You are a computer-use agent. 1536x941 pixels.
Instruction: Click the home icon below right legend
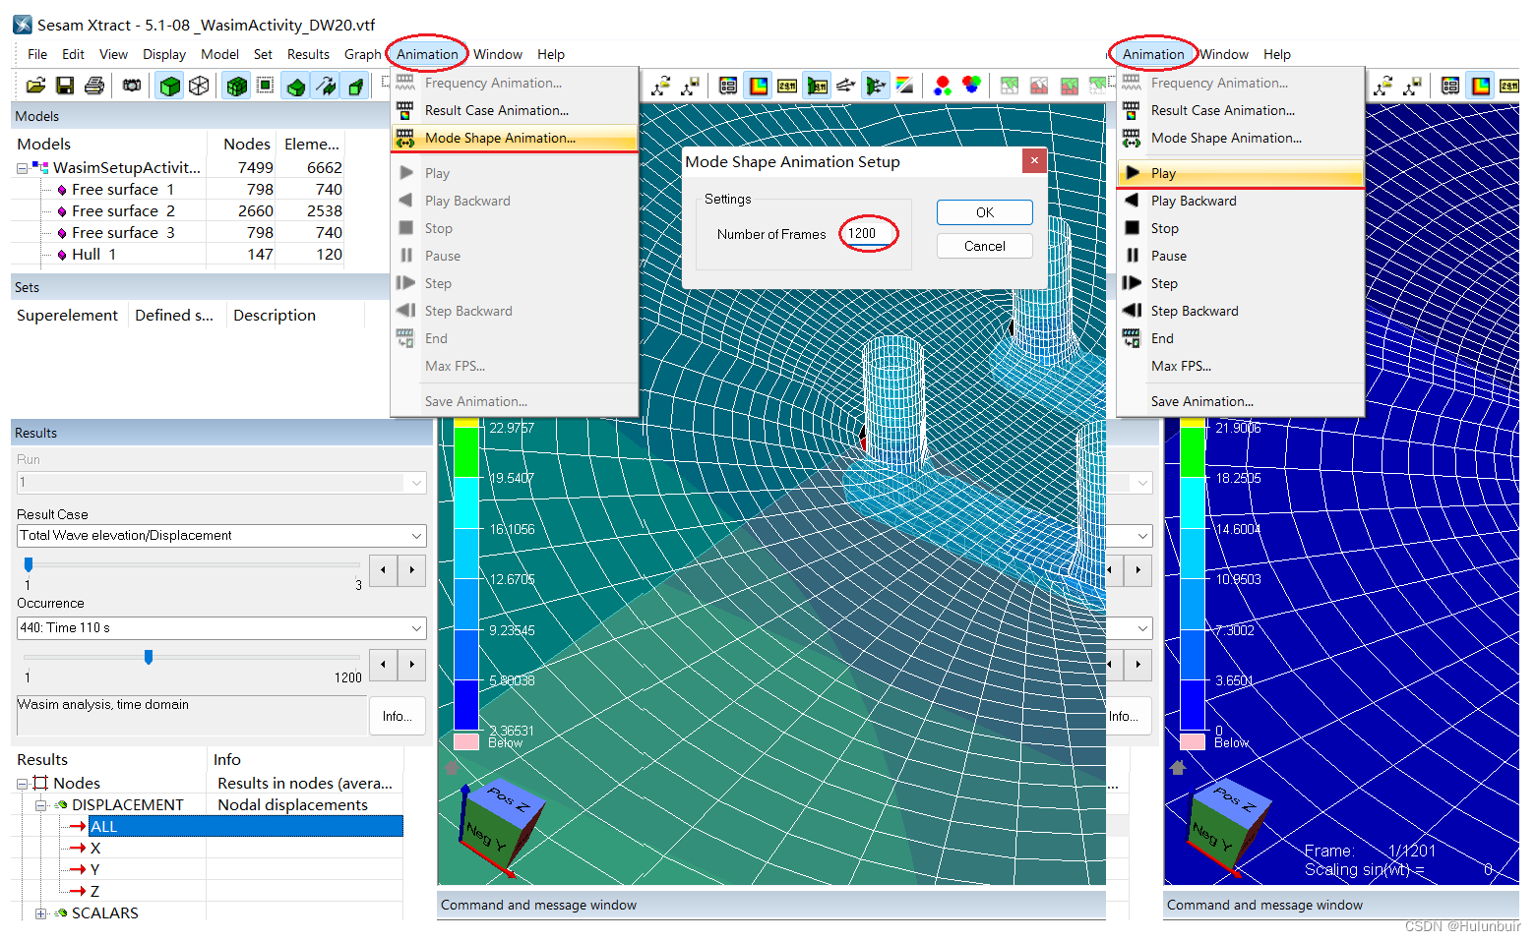tap(1178, 766)
